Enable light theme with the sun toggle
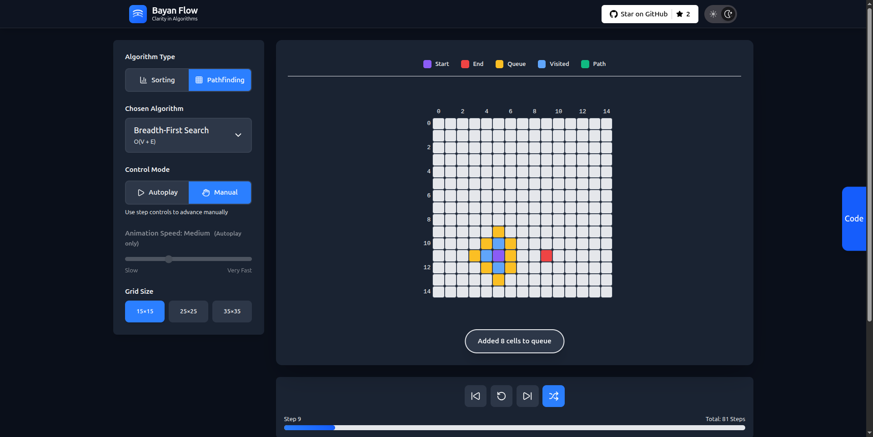The width and height of the screenshot is (873, 437). (713, 14)
